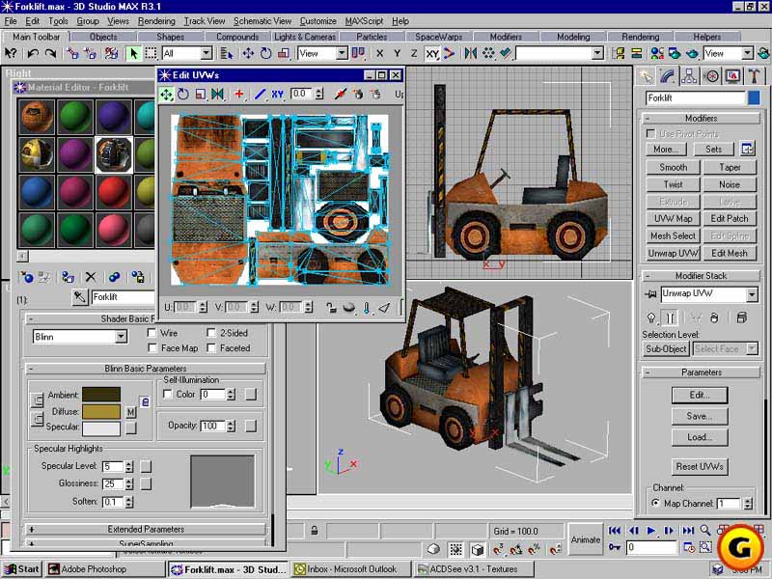Open the Unwrap UVW modifier stack dropdown
Viewport: 772px width, 579px height.
pyautogui.click(x=752, y=295)
